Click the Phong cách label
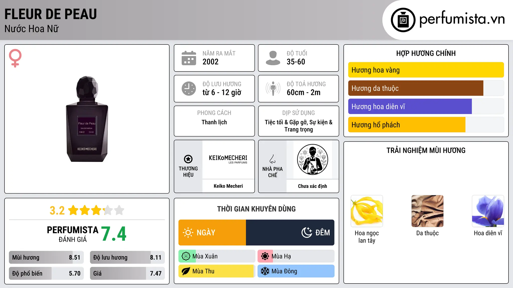This screenshot has width=513, height=288. [x=214, y=113]
